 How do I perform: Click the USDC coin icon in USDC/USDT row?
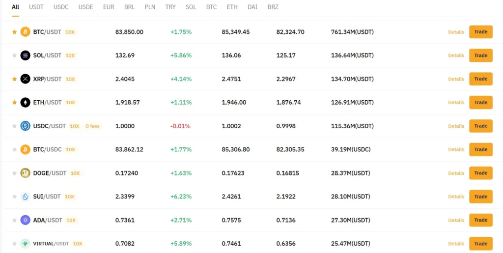(26, 126)
